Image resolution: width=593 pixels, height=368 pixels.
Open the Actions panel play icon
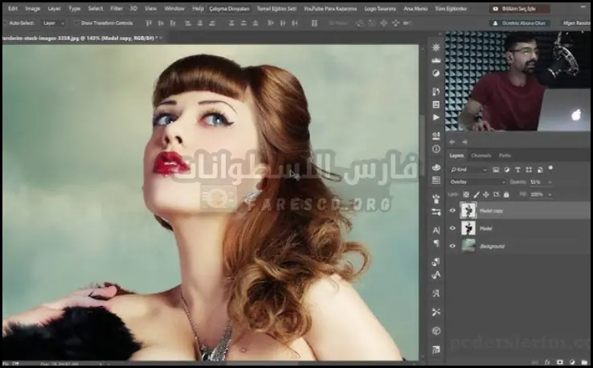436,117
